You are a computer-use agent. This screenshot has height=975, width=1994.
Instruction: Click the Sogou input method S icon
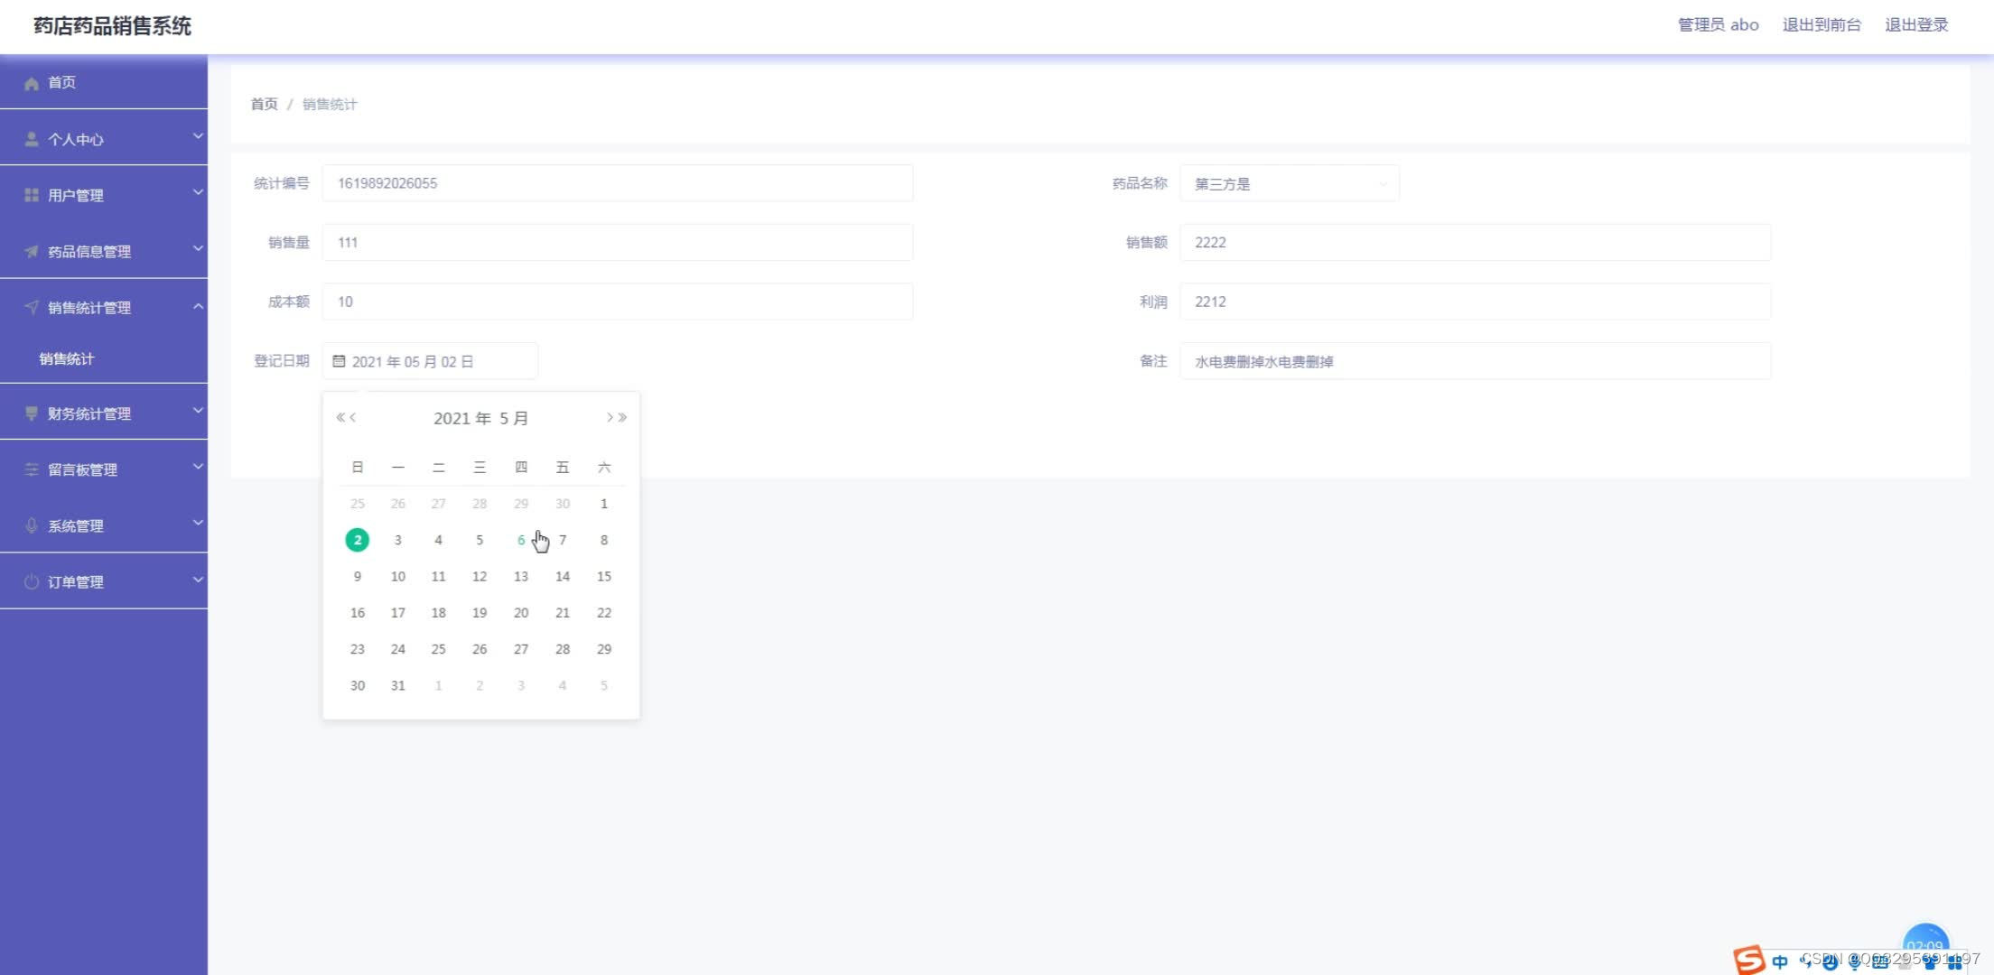point(1749,960)
